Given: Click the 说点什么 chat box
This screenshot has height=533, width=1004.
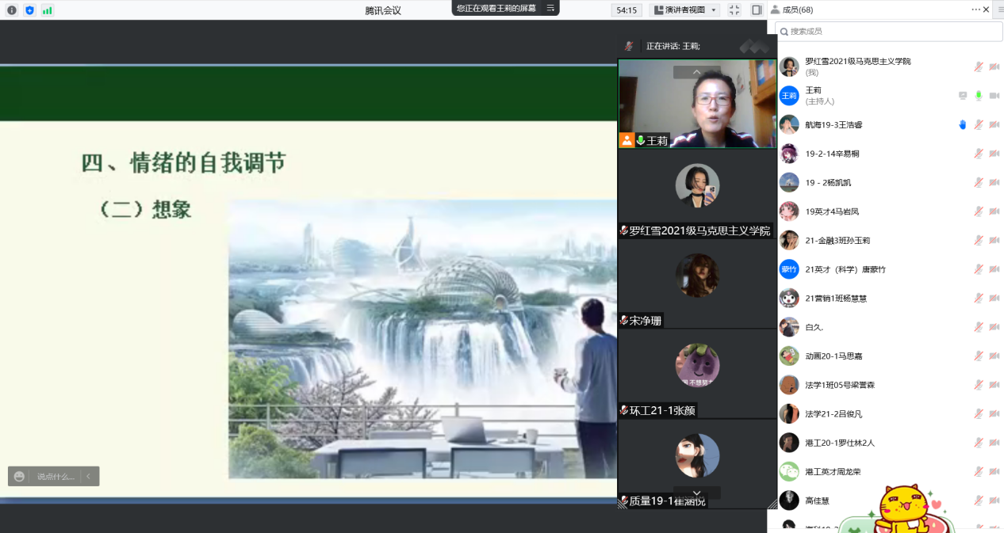Looking at the screenshot, I should [x=55, y=477].
